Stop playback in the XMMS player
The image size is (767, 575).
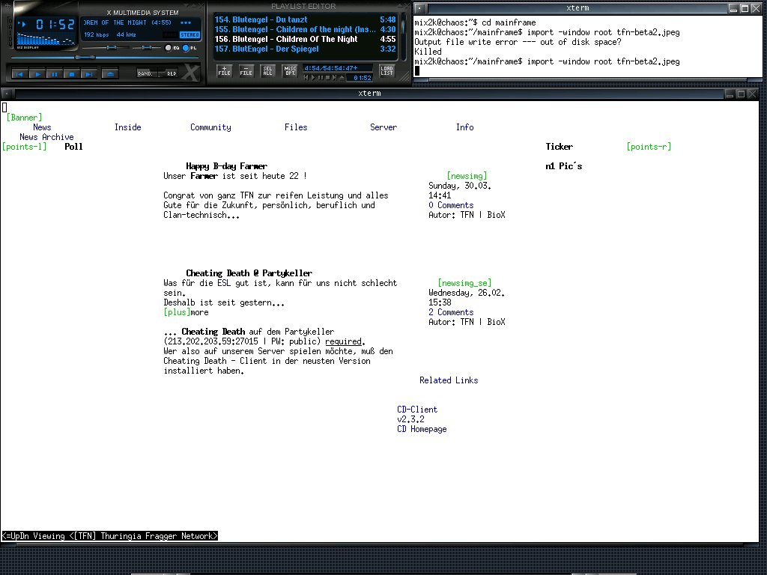pos(71,74)
